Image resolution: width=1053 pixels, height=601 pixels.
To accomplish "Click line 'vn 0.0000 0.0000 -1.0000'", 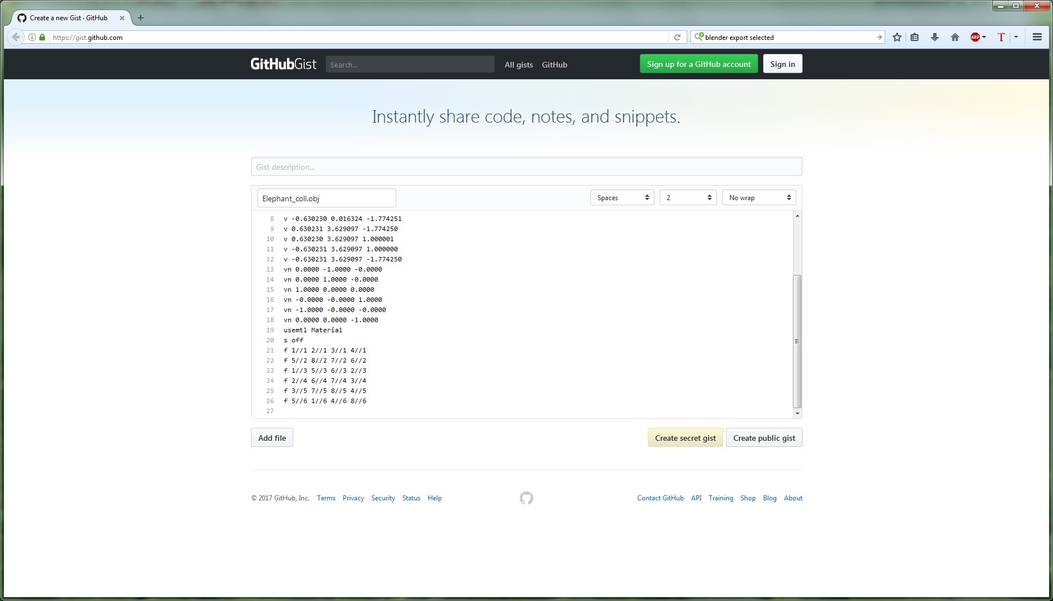I will (331, 320).
